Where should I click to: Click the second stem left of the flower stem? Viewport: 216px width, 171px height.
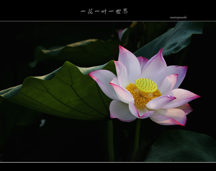[111, 140]
